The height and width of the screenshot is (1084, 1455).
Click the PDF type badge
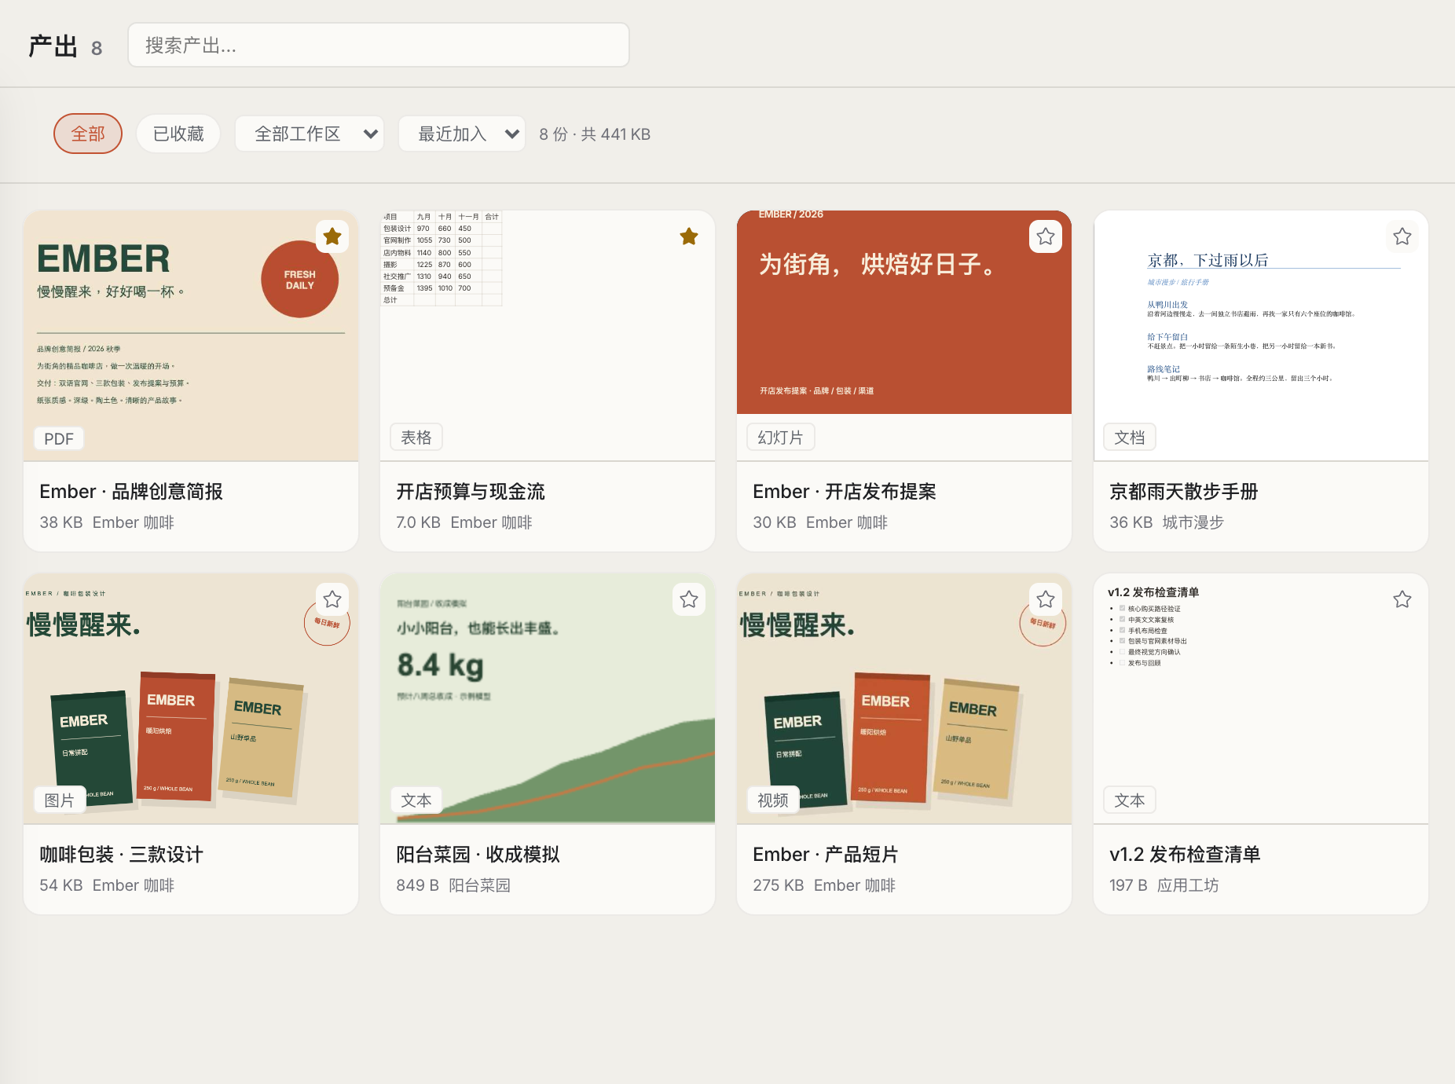click(x=59, y=438)
